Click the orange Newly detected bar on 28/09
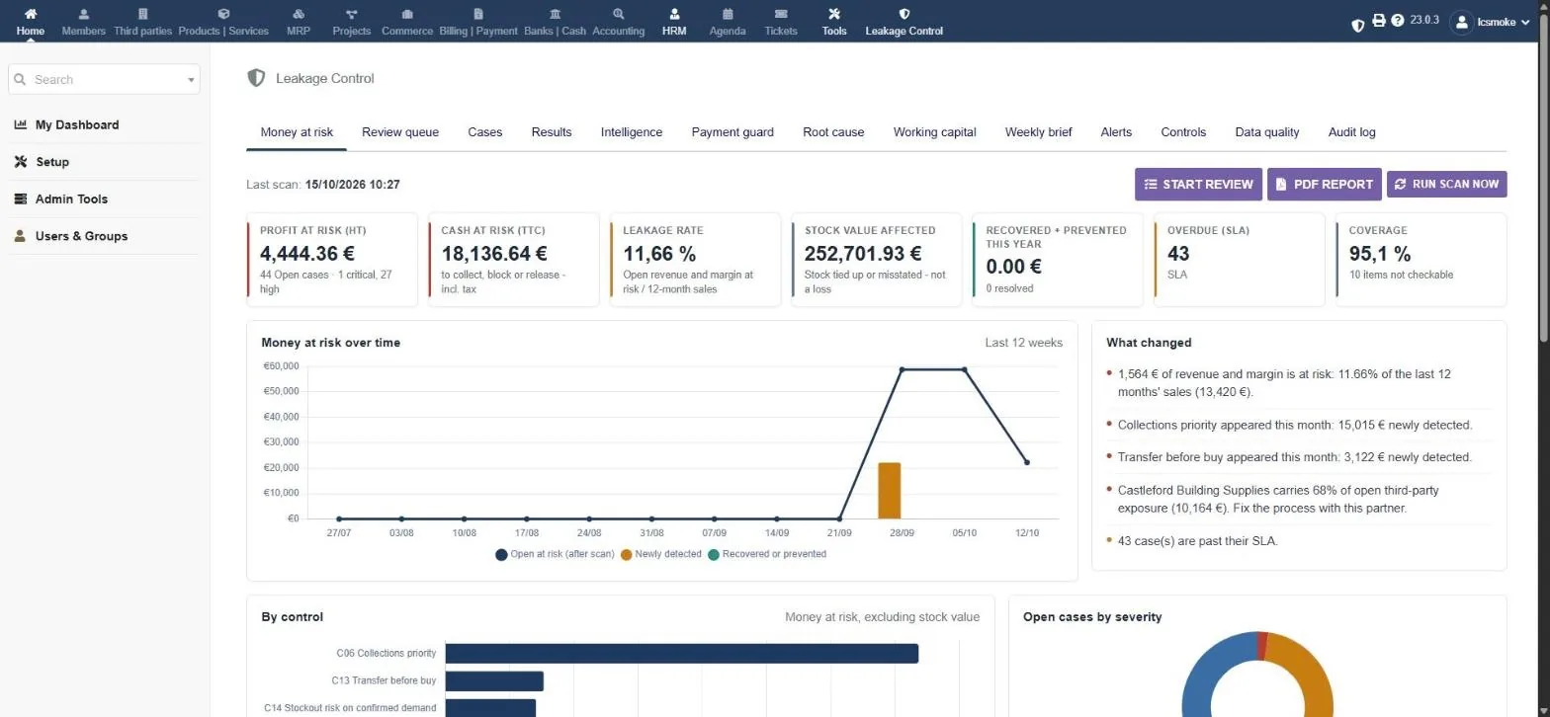The image size is (1550, 717). [x=889, y=490]
